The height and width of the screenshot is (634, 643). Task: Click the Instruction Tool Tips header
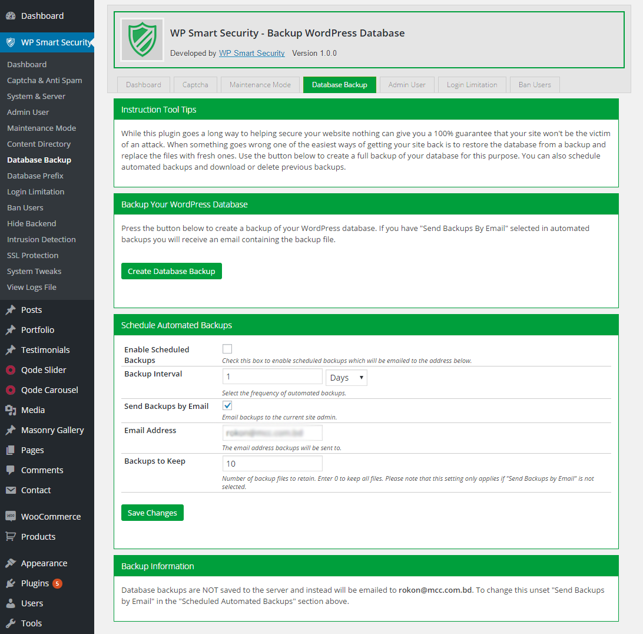coord(366,109)
